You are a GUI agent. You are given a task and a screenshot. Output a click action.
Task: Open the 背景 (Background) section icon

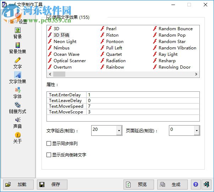click(18, 30)
